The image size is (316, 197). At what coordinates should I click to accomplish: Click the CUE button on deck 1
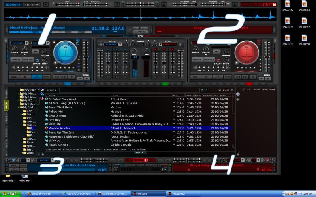[14, 77]
